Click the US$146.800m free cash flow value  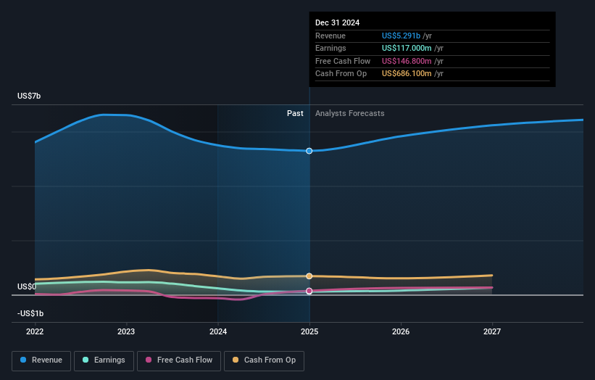(x=407, y=61)
